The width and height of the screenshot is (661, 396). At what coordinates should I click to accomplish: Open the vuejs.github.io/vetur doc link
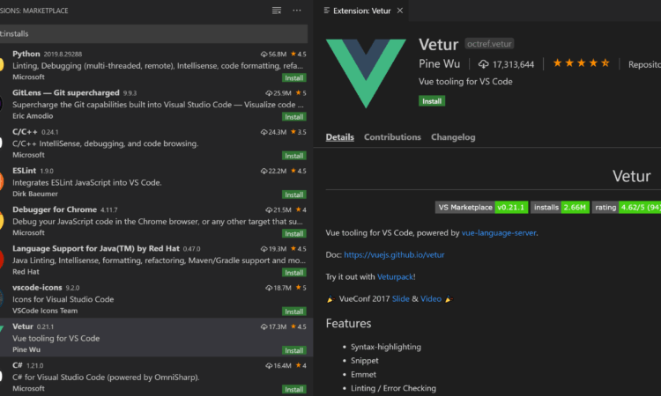(x=394, y=254)
